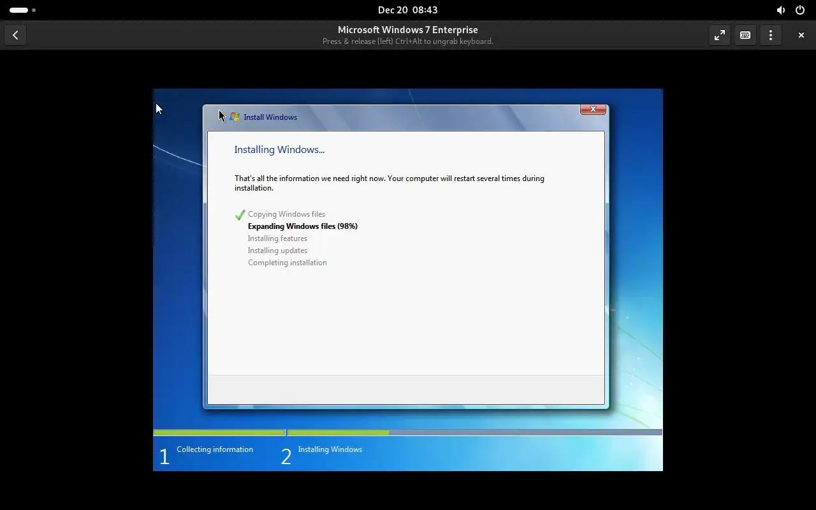This screenshot has height=510, width=816.
Task: Click the 'Collecting information' stage label
Action: click(215, 449)
